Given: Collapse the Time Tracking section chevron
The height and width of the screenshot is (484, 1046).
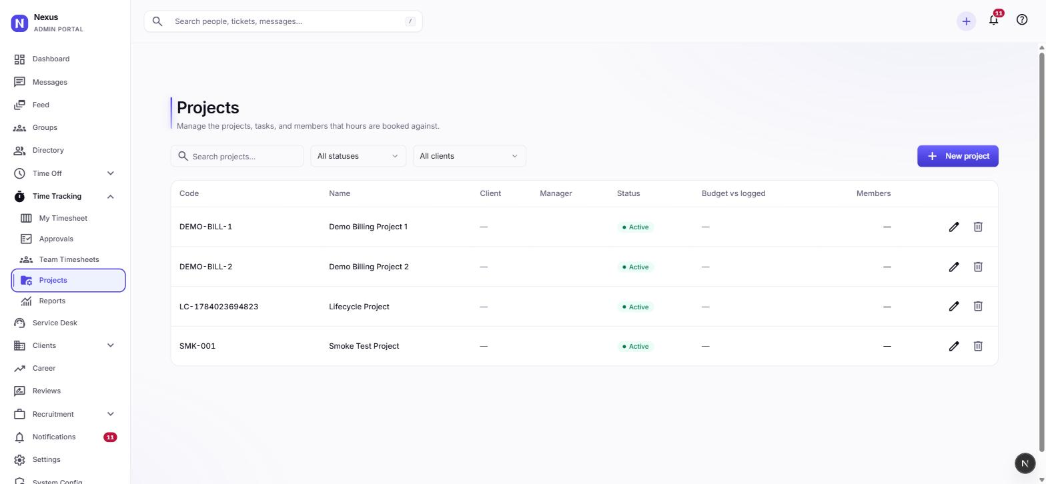Looking at the screenshot, I should pos(110,196).
